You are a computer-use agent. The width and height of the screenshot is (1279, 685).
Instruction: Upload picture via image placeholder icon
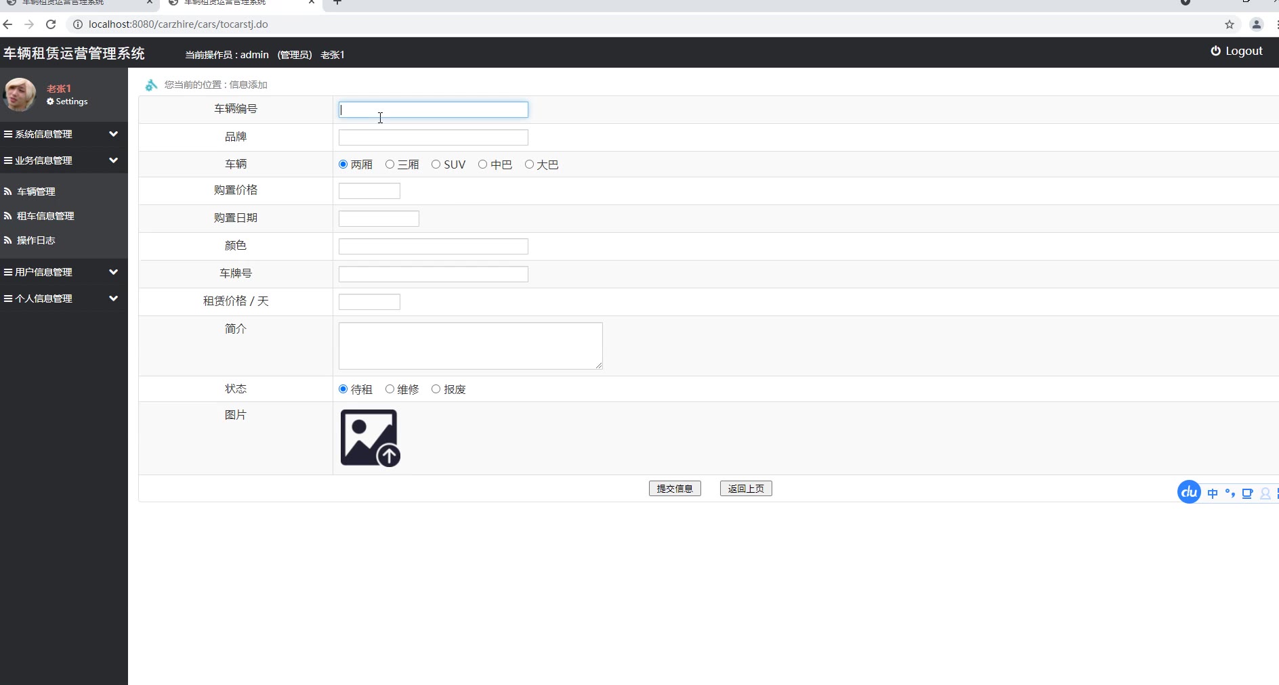(370, 438)
